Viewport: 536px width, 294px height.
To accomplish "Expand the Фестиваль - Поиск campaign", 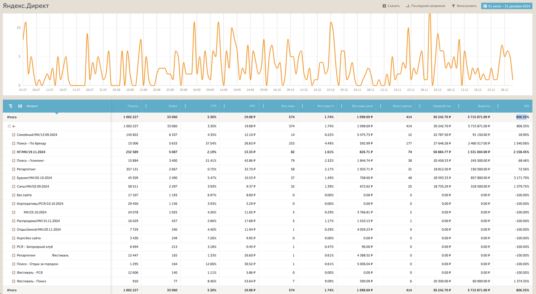I will (x=13, y=281).
